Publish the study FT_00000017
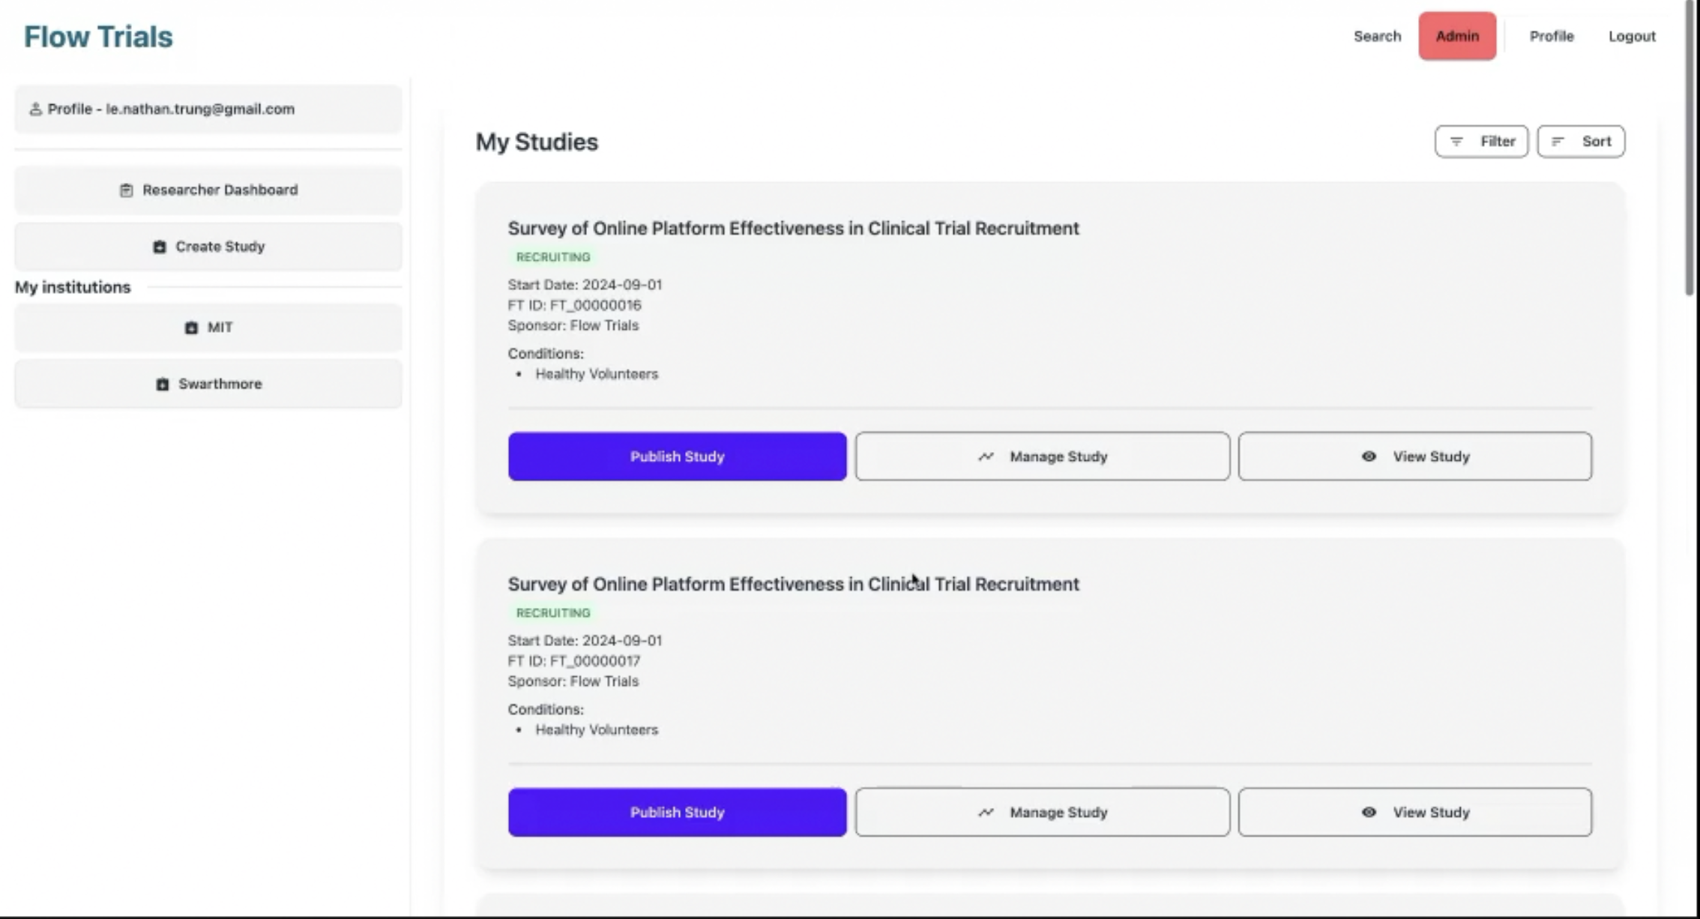Viewport: 1700px width, 919px height. (x=677, y=812)
